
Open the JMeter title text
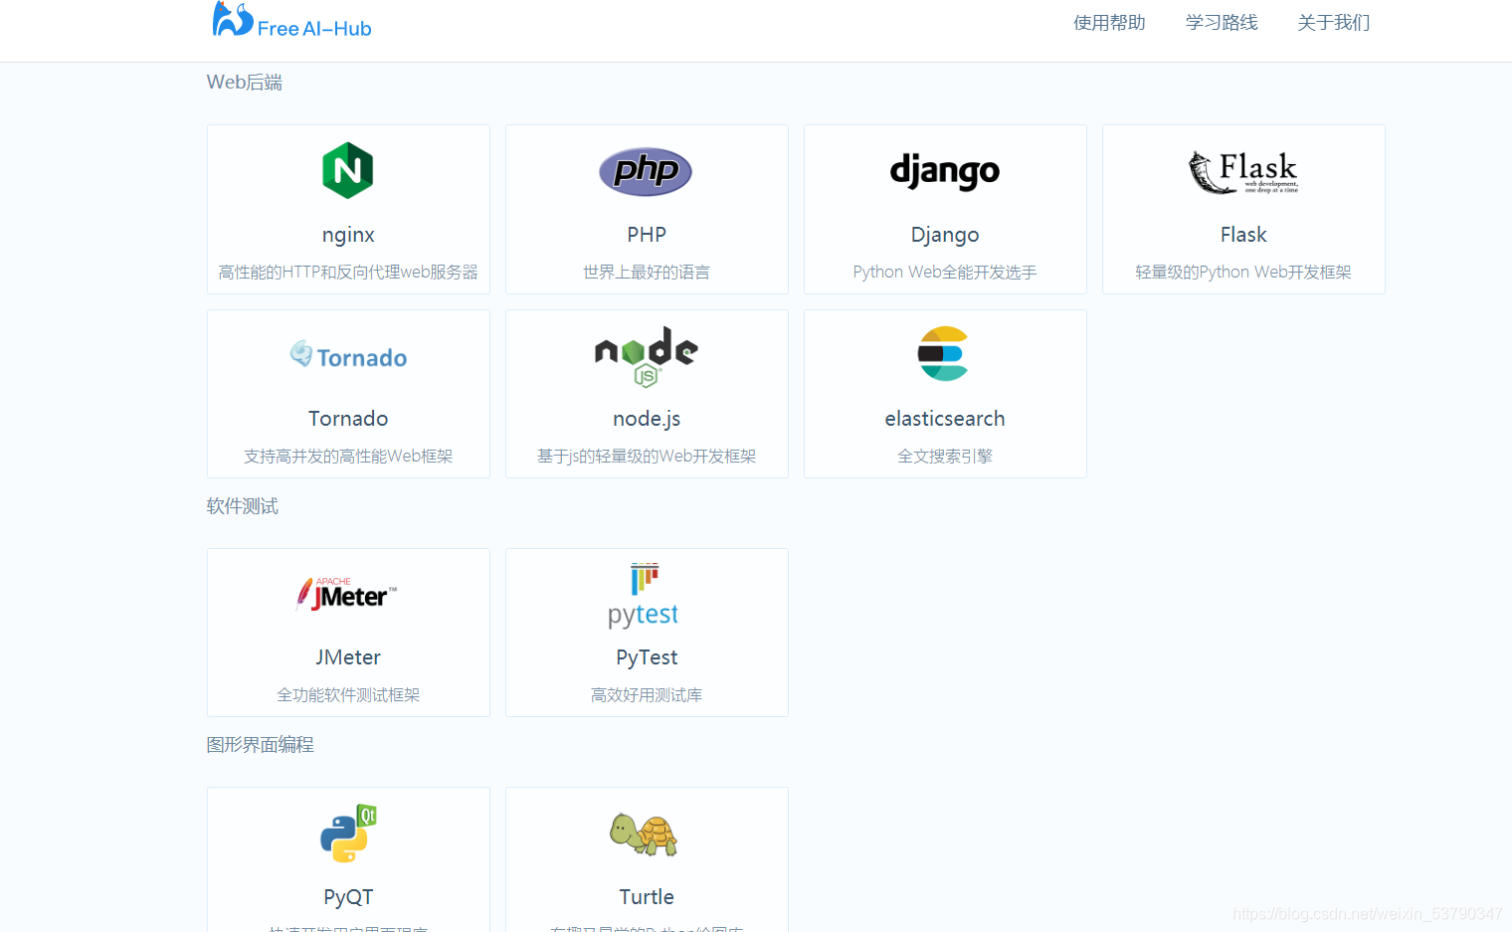[x=348, y=657]
